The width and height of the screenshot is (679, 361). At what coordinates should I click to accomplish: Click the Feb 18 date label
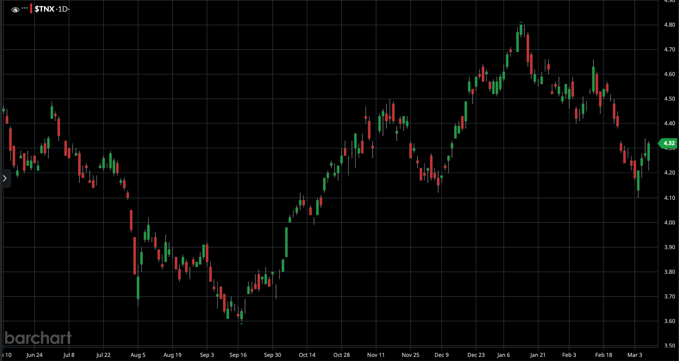603,355
